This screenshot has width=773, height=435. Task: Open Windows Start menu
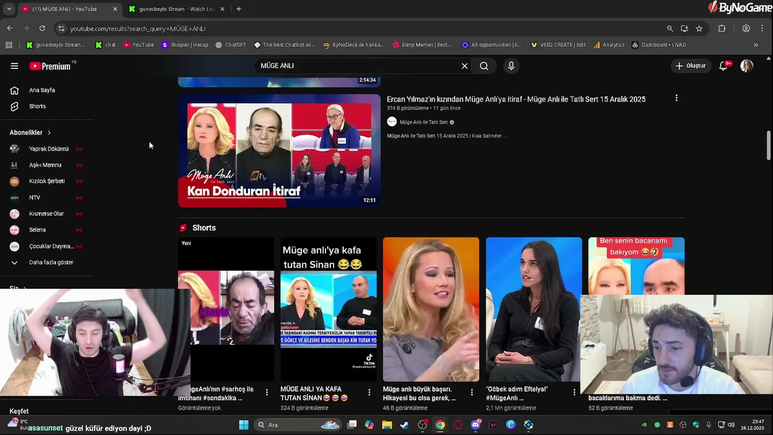point(244,425)
